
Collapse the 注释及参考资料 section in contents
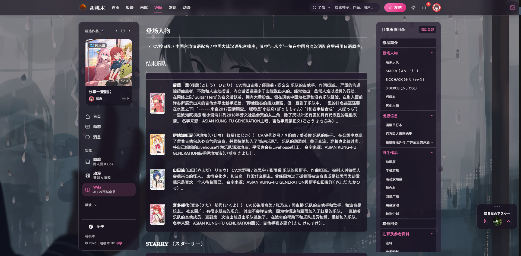coord(432,234)
